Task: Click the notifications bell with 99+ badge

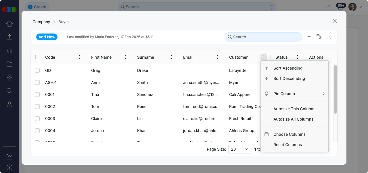Action: (x=340, y=7)
